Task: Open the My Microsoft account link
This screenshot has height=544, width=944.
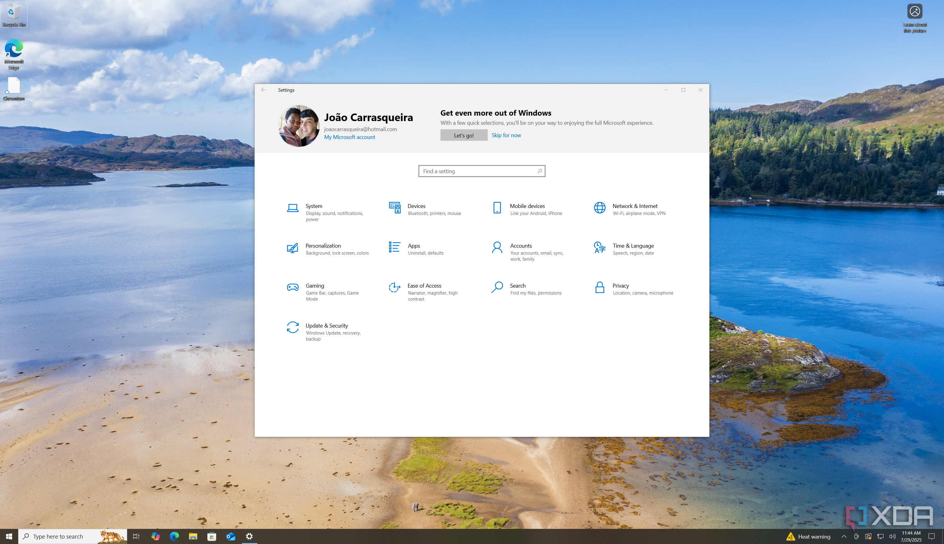Action: (349, 137)
